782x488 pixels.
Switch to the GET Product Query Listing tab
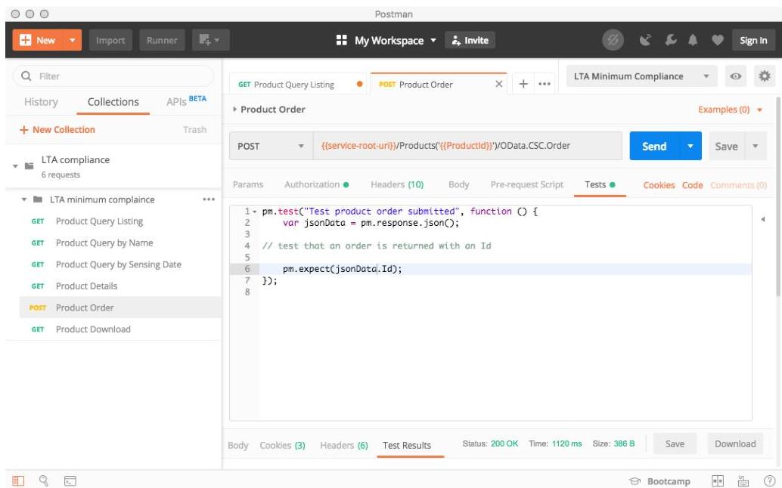[x=298, y=84]
